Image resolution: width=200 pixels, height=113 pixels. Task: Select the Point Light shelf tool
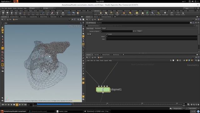pos(101,13)
